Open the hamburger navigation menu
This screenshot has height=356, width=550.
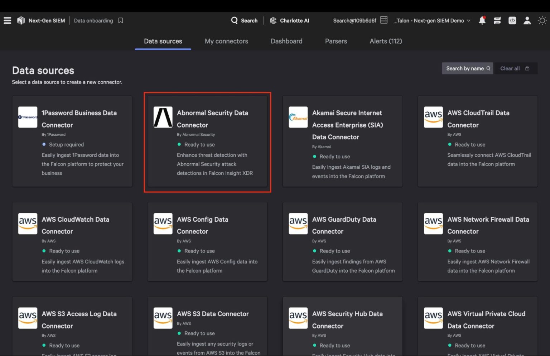7,20
